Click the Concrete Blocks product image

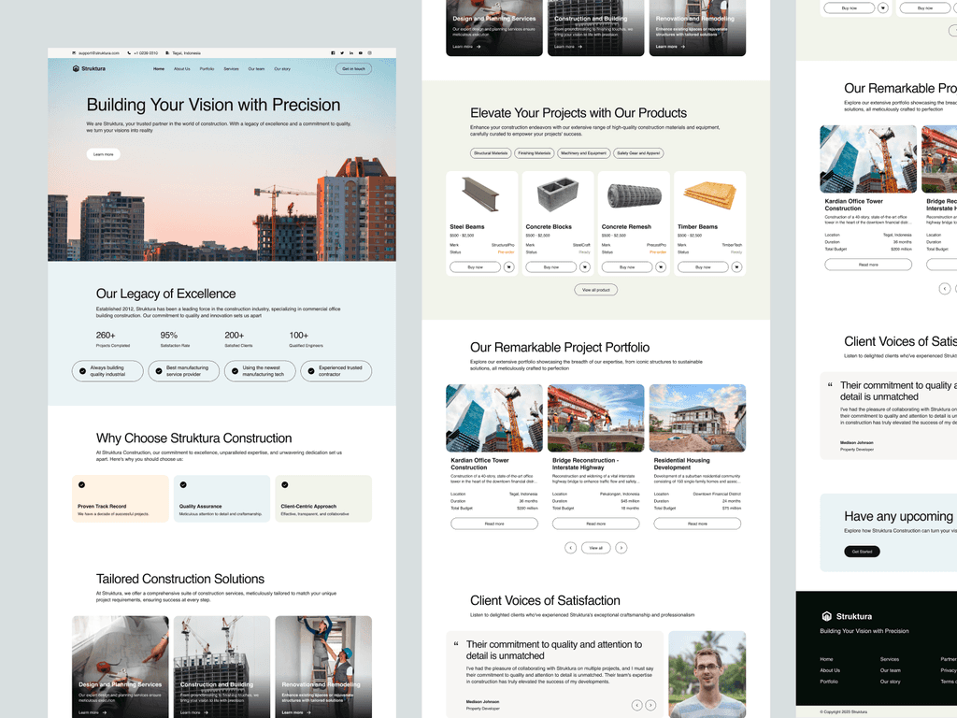558,194
